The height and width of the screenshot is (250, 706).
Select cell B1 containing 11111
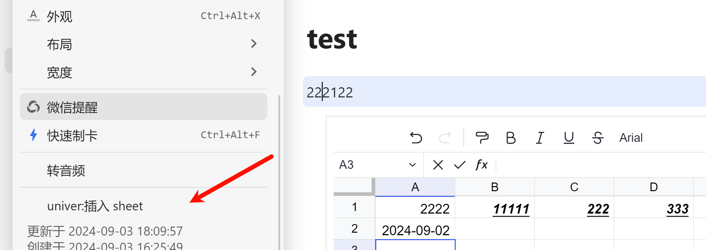[x=495, y=207]
